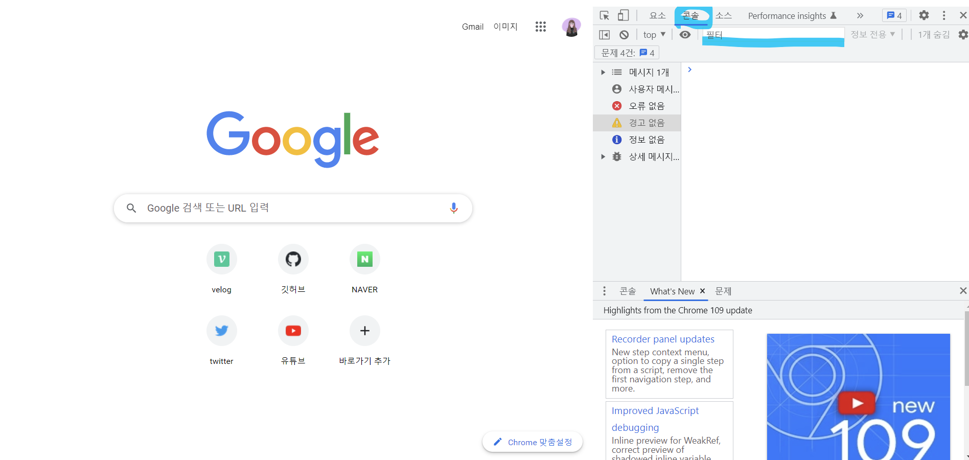The height and width of the screenshot is (460, 969).
Task: Switch to the 요소 tab
Action: 657,15
